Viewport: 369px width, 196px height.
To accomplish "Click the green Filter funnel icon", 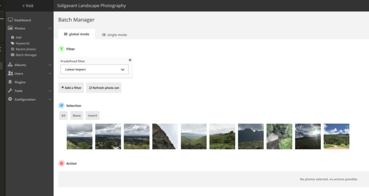I will (61, 49).
